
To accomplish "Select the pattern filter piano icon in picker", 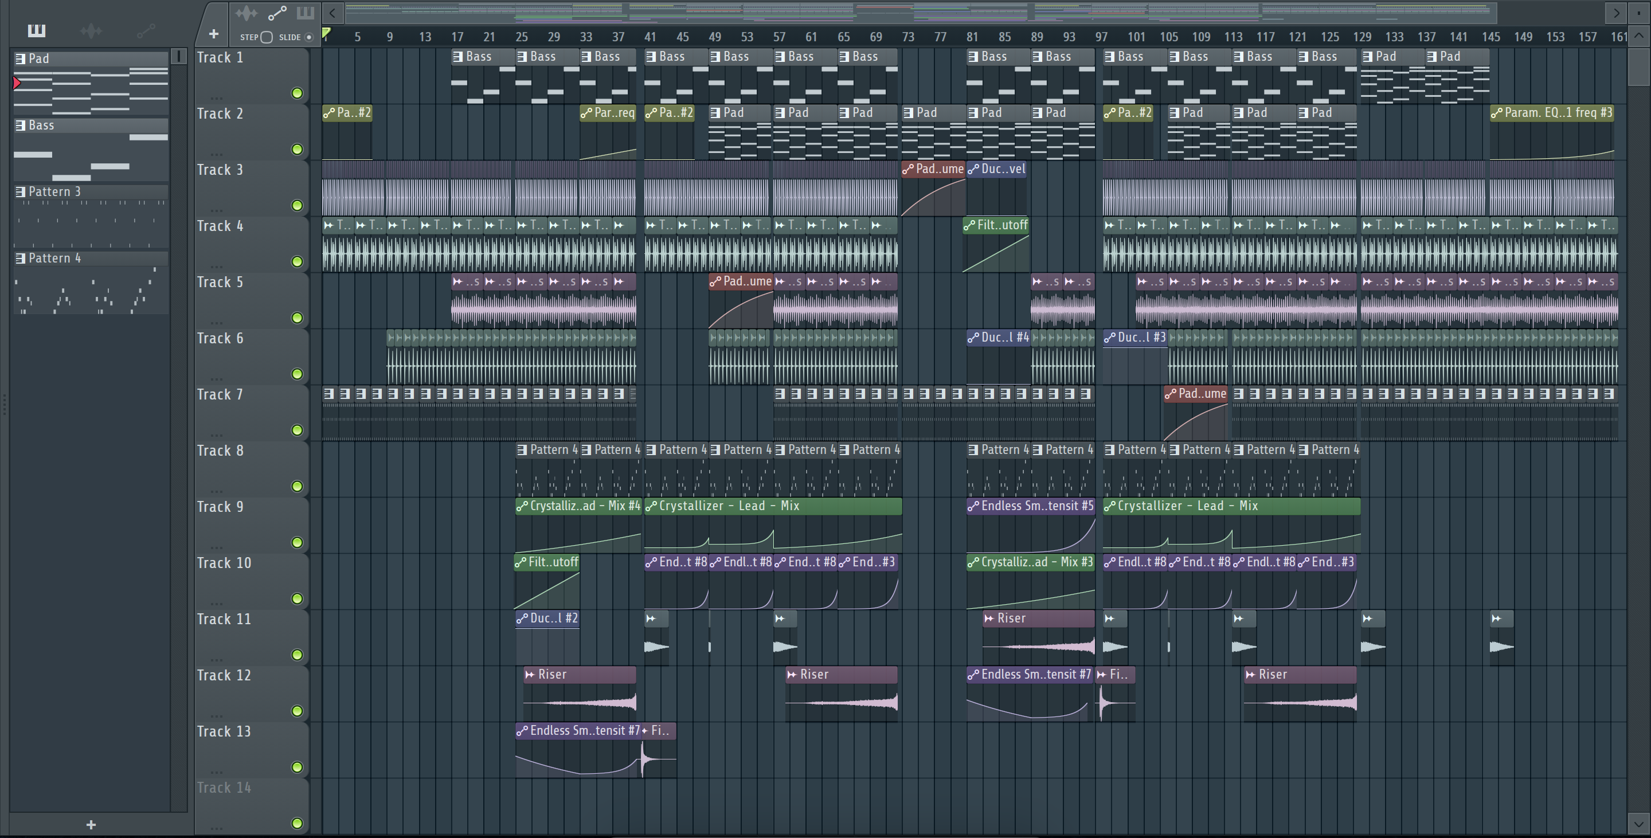I will [x=37, y=30].
